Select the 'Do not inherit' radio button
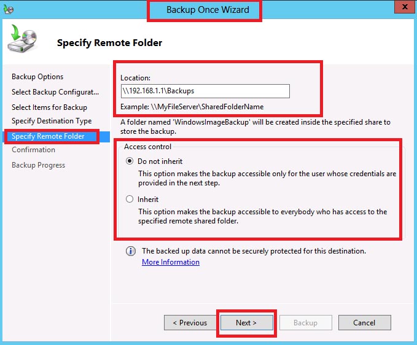 click(x=130, y=161)
